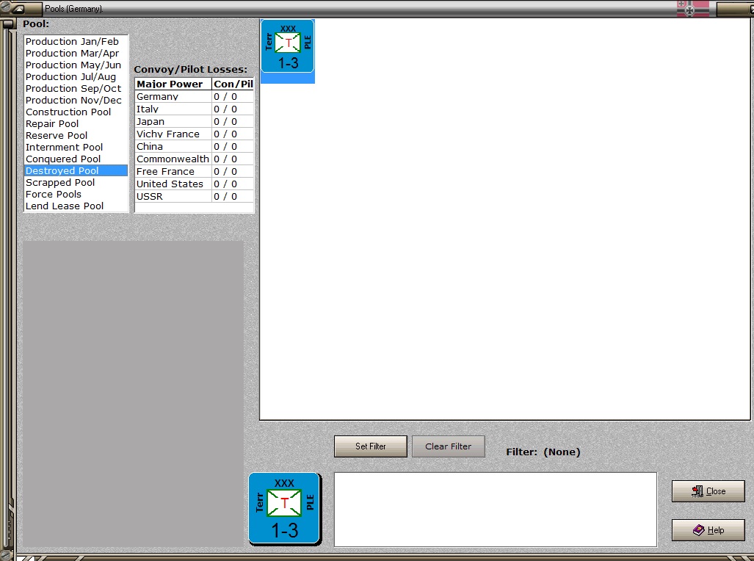Click the Germany row in losses table
The height and width of the screenshot is (561, 754).
pyautogui.click(x=195, y=97)
